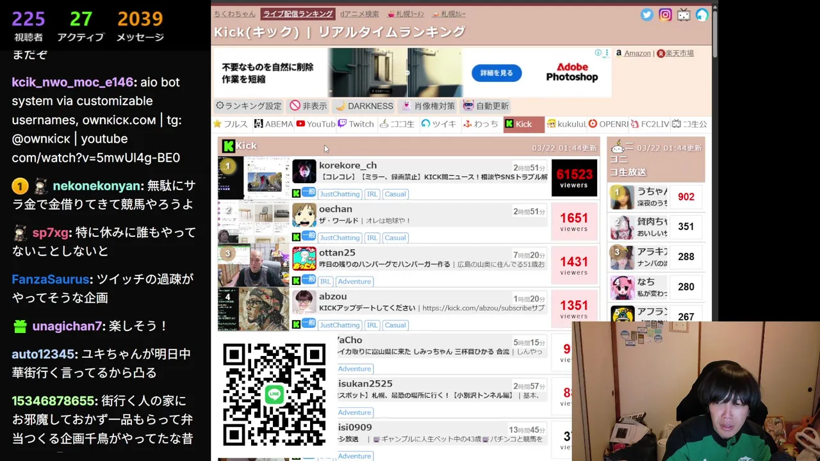Click the 一般 badge on the korekore_ch row
This screenshot has height=461, width=820.
[x=309, y=192]
